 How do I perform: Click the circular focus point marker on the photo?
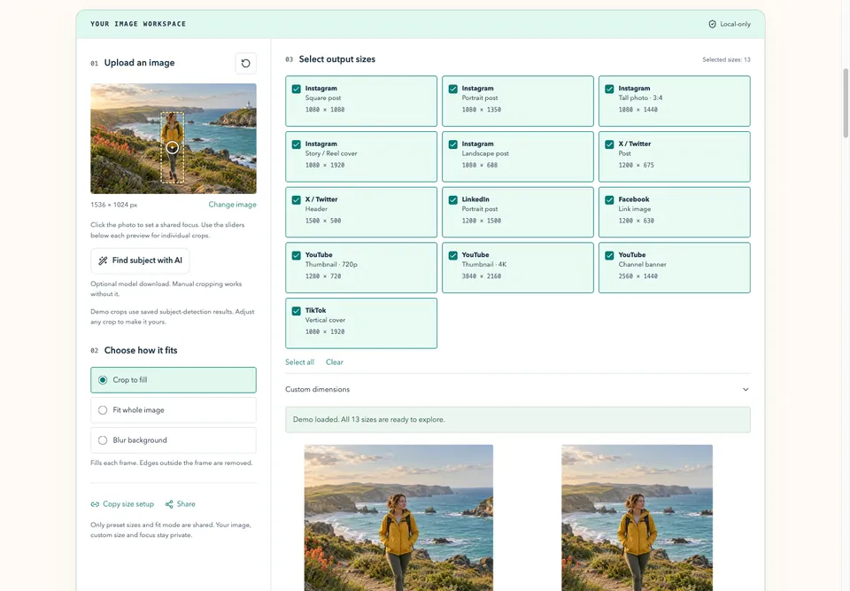click(x=173, y=147)
